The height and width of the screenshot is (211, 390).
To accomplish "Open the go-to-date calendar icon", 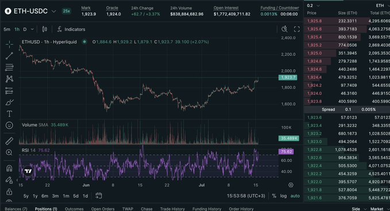I will coord(99,196).
